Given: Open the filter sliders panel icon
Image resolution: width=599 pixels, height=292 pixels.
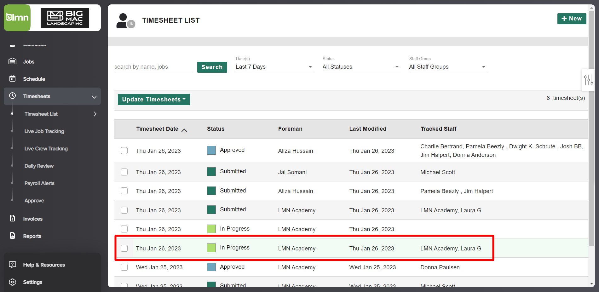Looking at the screenshot, I should [588, 80].
